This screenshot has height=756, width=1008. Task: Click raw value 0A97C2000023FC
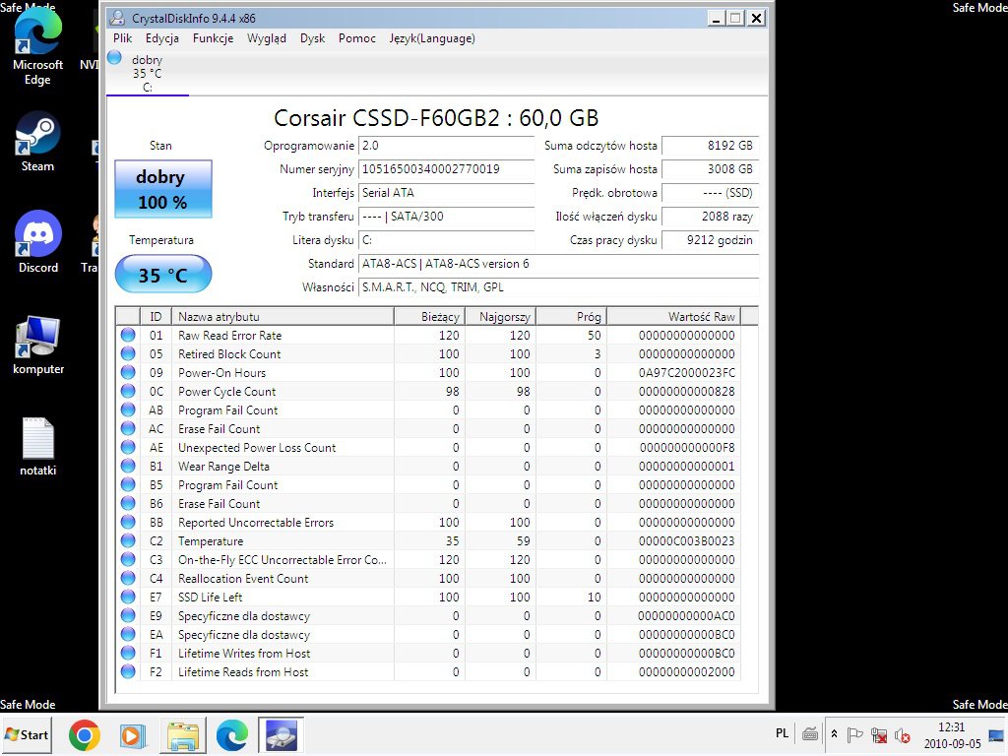tap(686, 373)
